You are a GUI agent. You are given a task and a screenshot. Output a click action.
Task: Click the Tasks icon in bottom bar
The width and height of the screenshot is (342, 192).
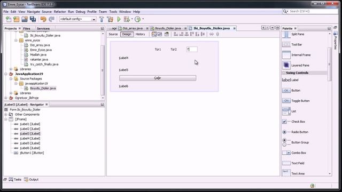click(x=15, y=180)
